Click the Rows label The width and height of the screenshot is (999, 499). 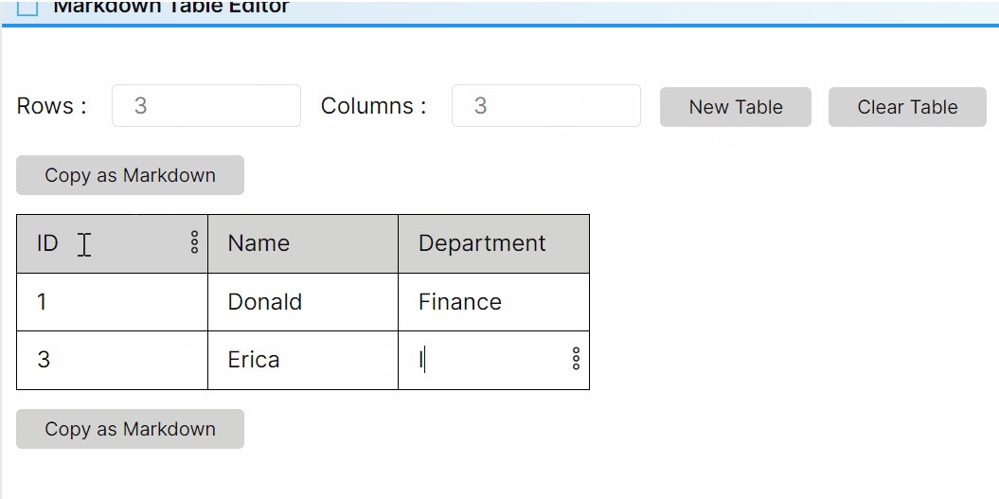tap(51, 106)
